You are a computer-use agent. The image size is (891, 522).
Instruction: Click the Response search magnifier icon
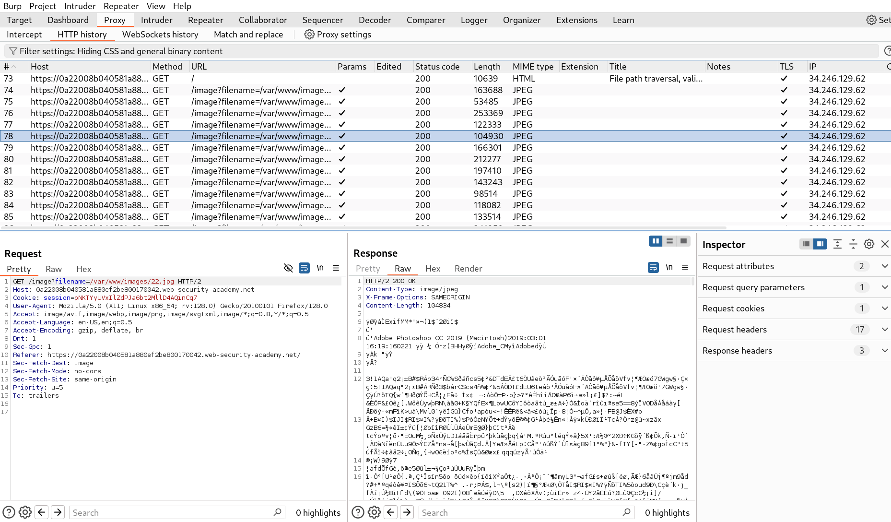[x=626, y=512]
